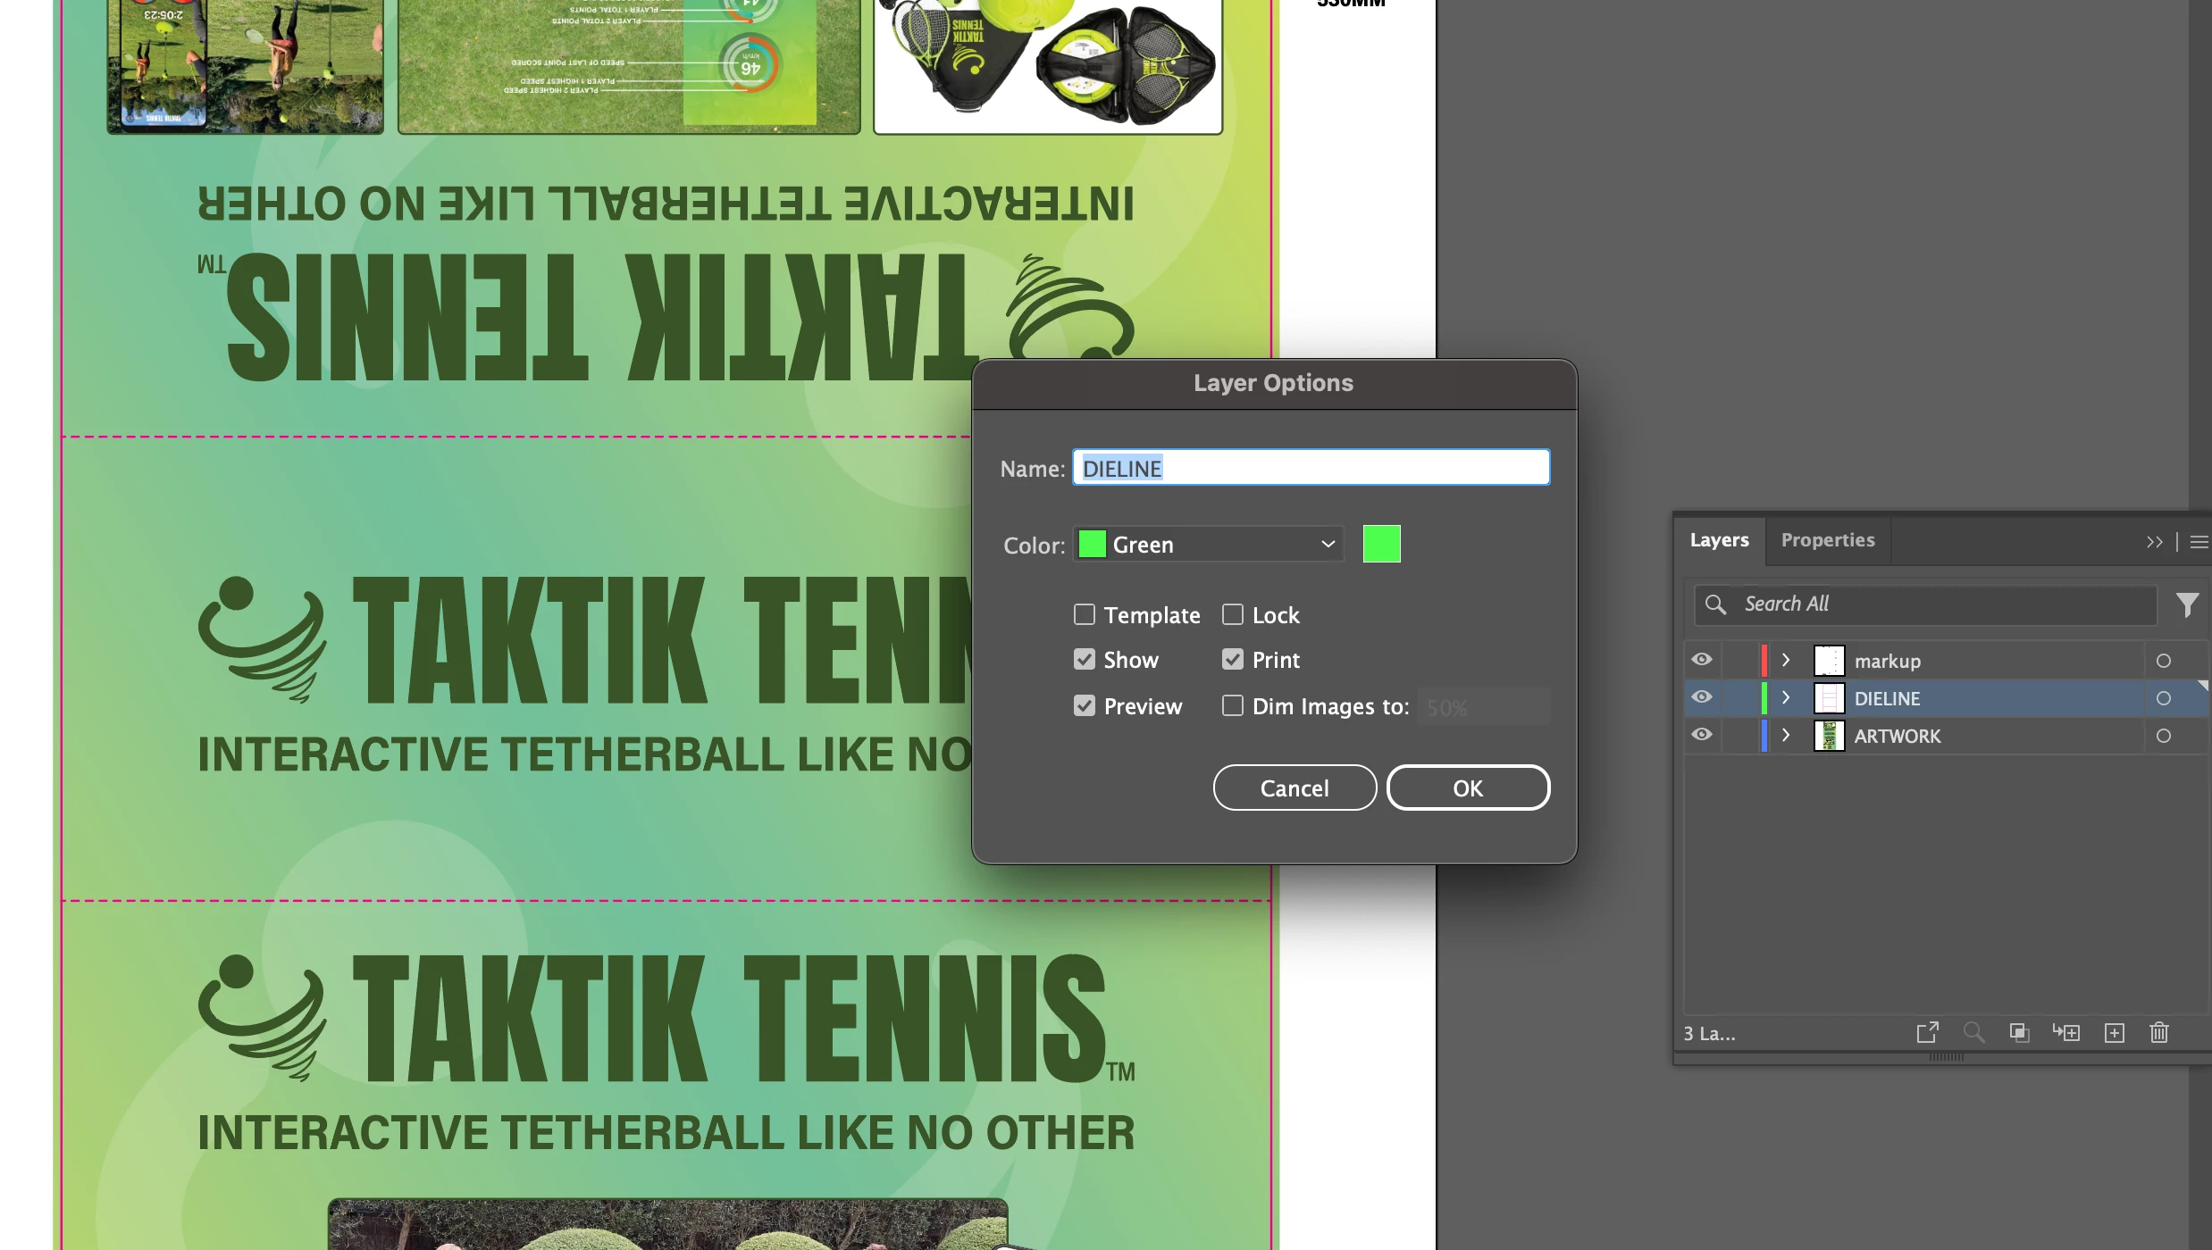Click the Export for Screens icon in Layers panel
This screenshot has height=1250, width=2212.
[x=1927, y=1033]
